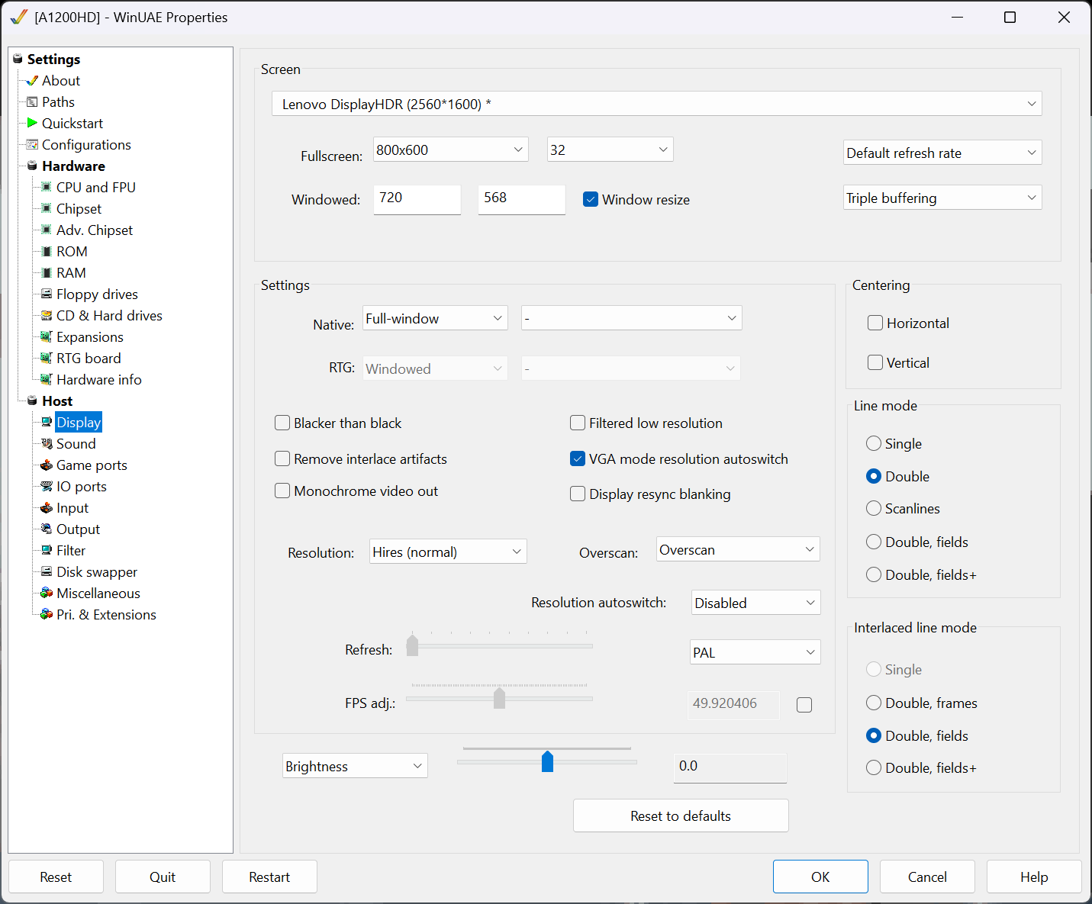Click the Quickstart green arrow icon
This screenshot has height=904, width=1092.
tap(32, 123)
